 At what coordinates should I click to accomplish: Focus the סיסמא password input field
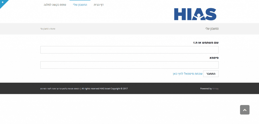click(x=129, y=65)
